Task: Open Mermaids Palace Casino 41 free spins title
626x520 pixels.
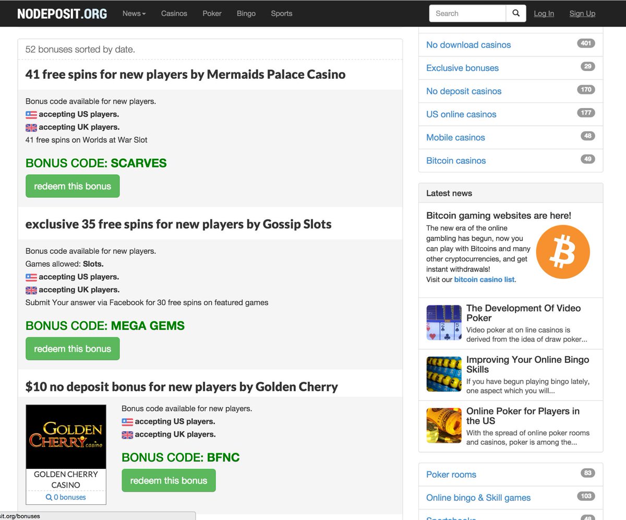Action: (185, 74)
